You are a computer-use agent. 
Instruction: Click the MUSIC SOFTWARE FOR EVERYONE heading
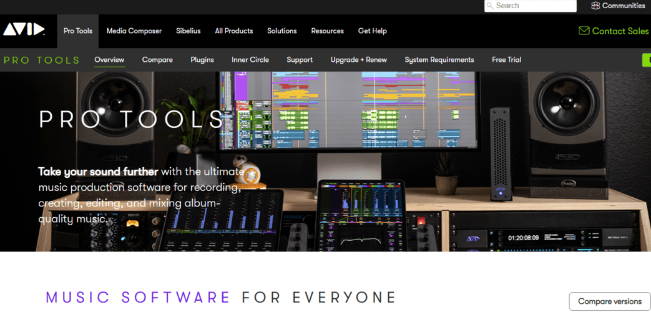click(x=221, y=298)
